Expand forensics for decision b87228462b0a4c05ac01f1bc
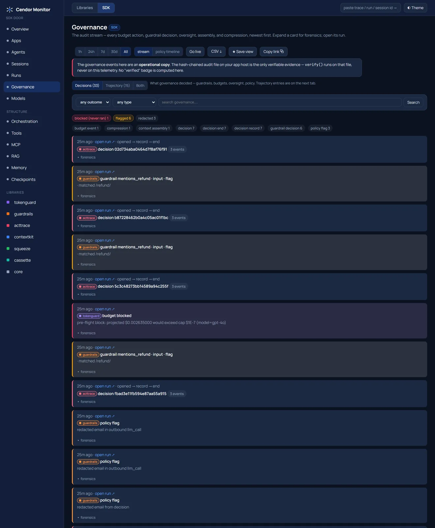The width and height of the screenshot is (435, 528). (87, 226)
